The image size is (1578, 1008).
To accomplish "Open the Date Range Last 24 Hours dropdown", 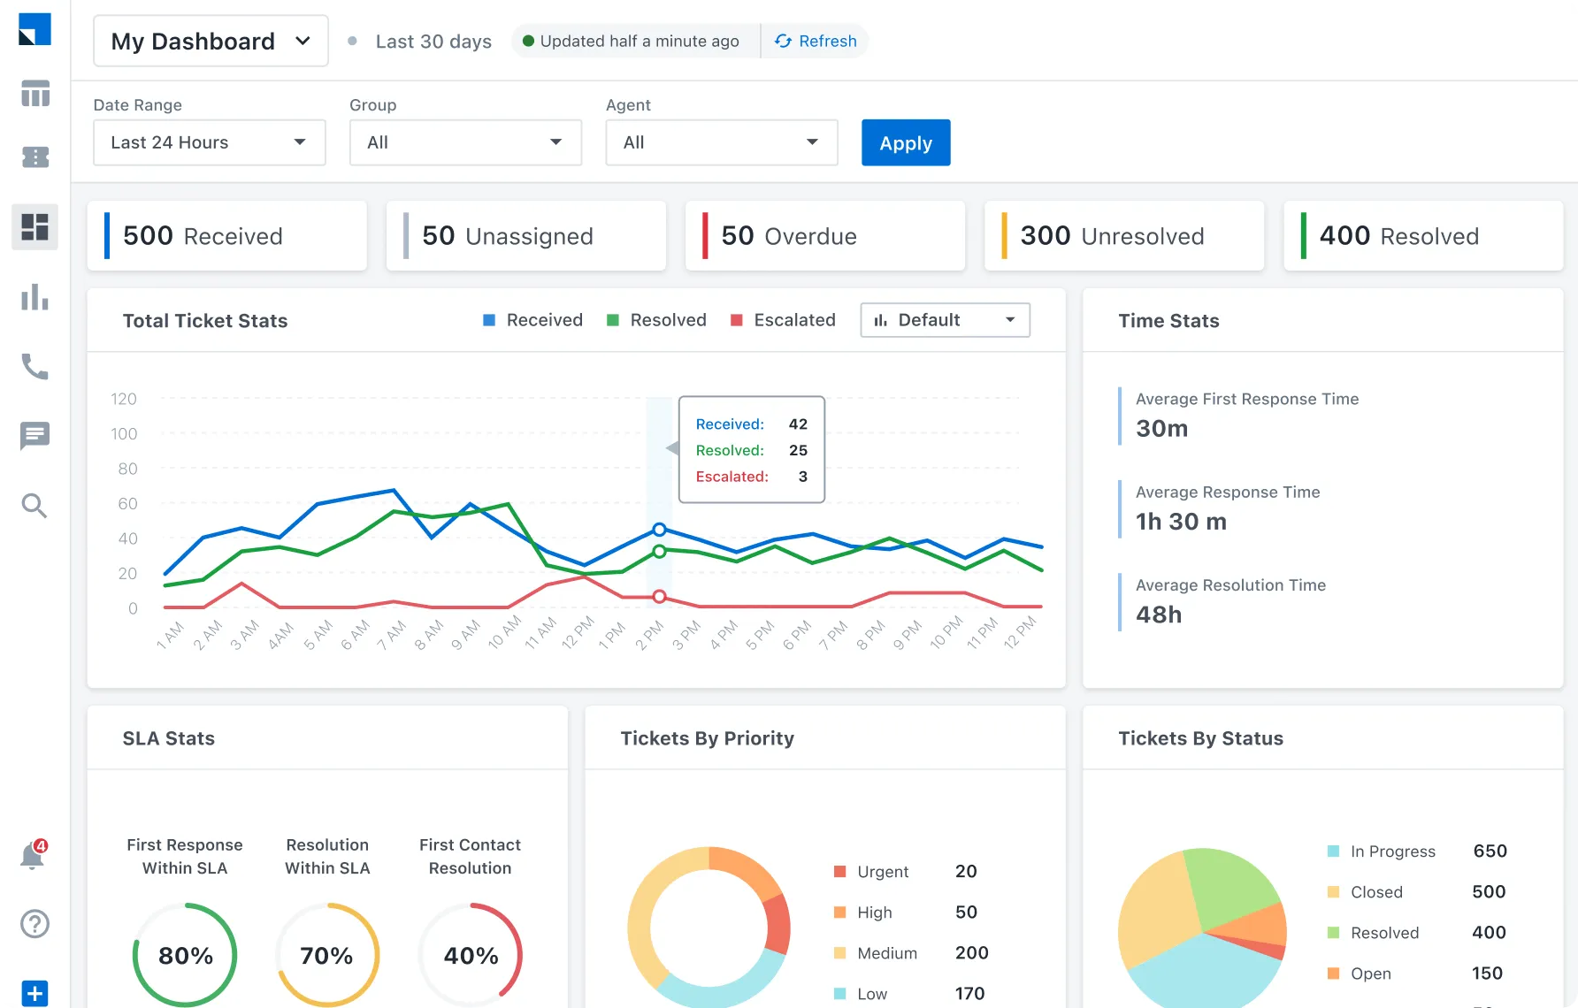I will pyautogui.click(x=209, y=142).
